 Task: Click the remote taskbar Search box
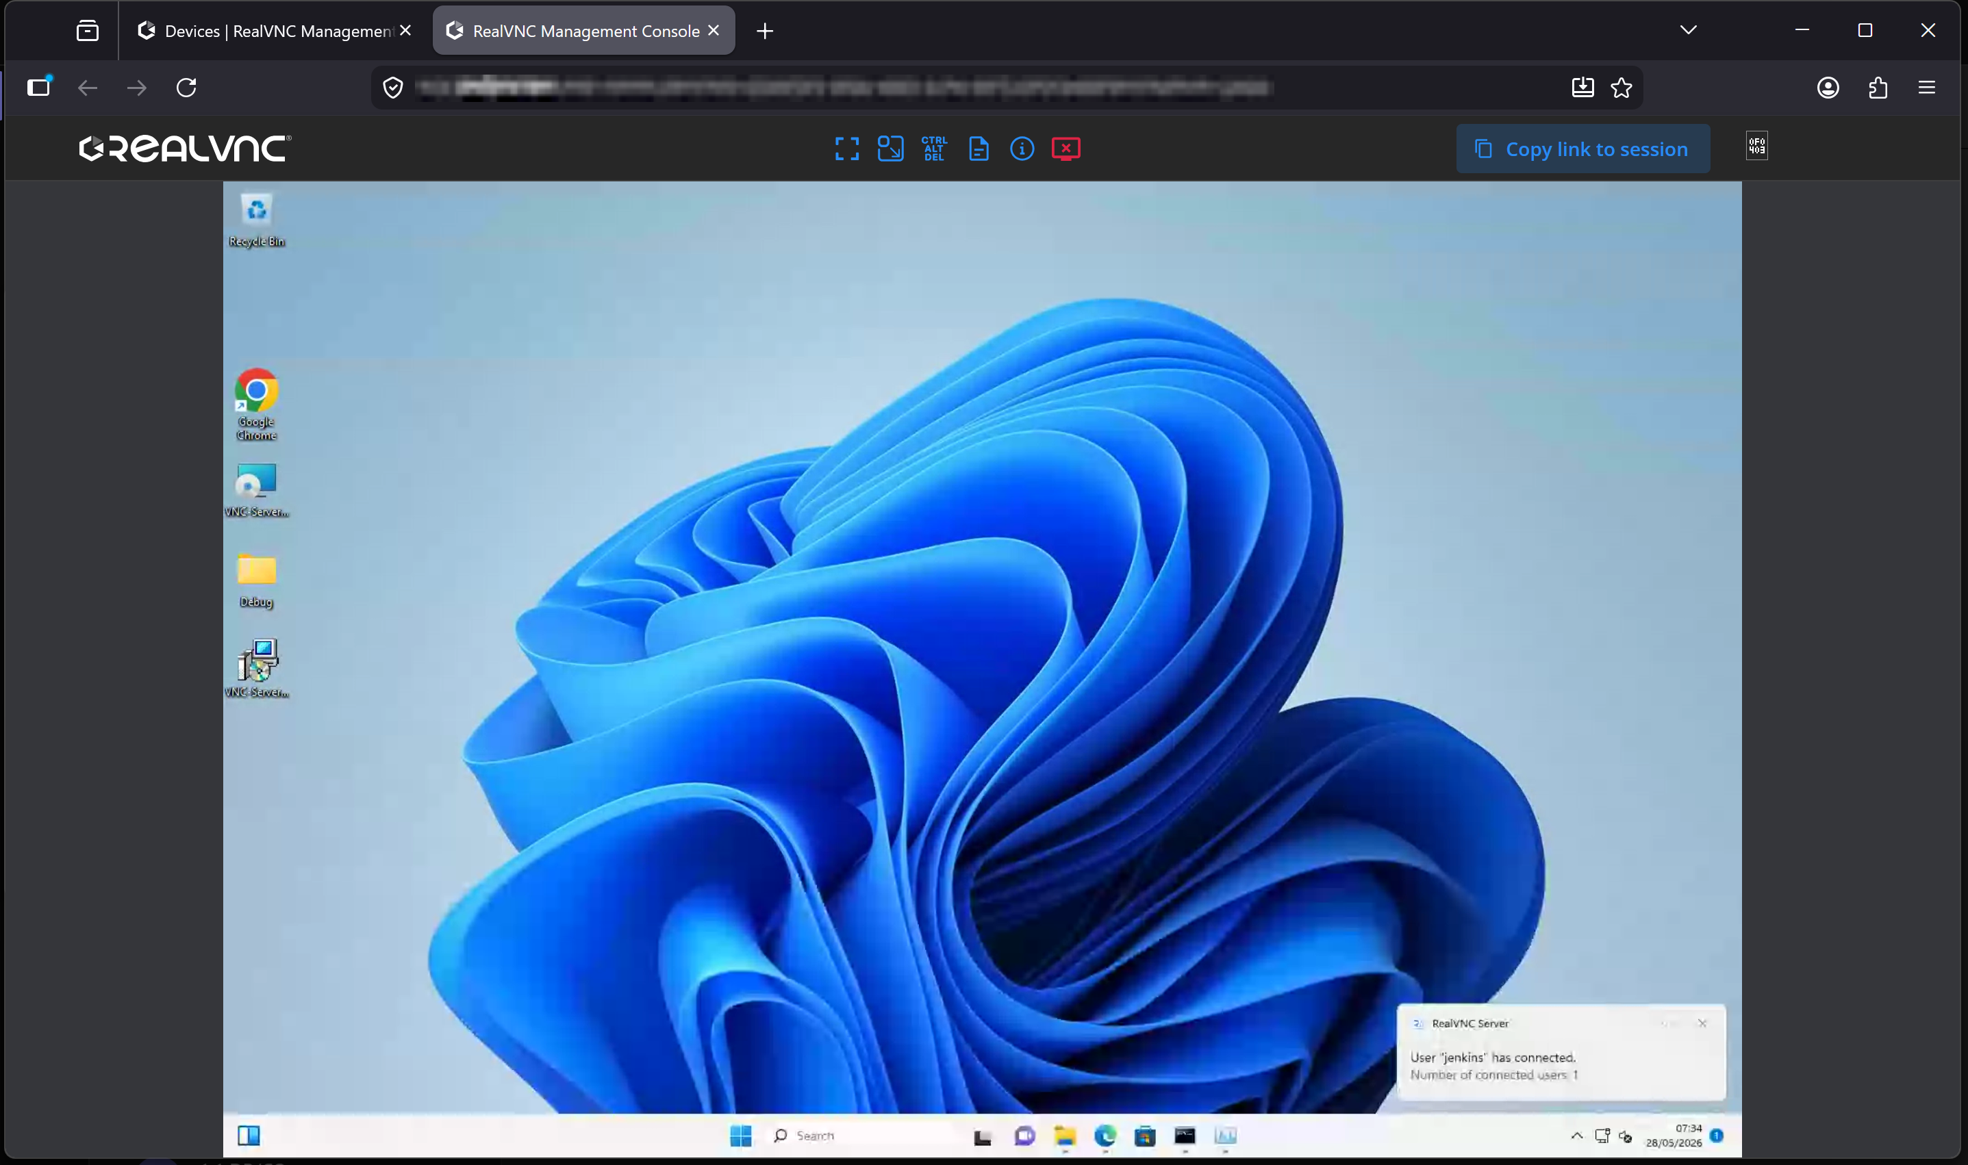(x=860, y=1135)
